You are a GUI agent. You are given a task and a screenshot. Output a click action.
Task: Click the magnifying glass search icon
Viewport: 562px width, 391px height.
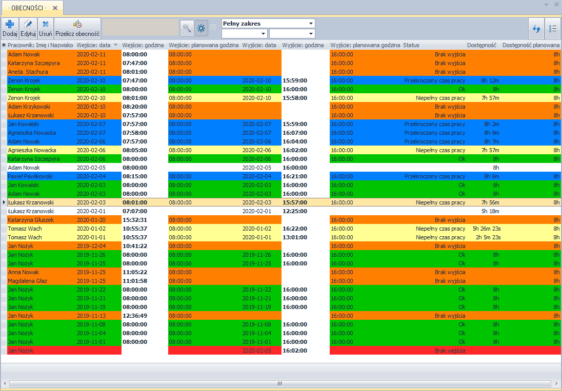click(187, 28)
